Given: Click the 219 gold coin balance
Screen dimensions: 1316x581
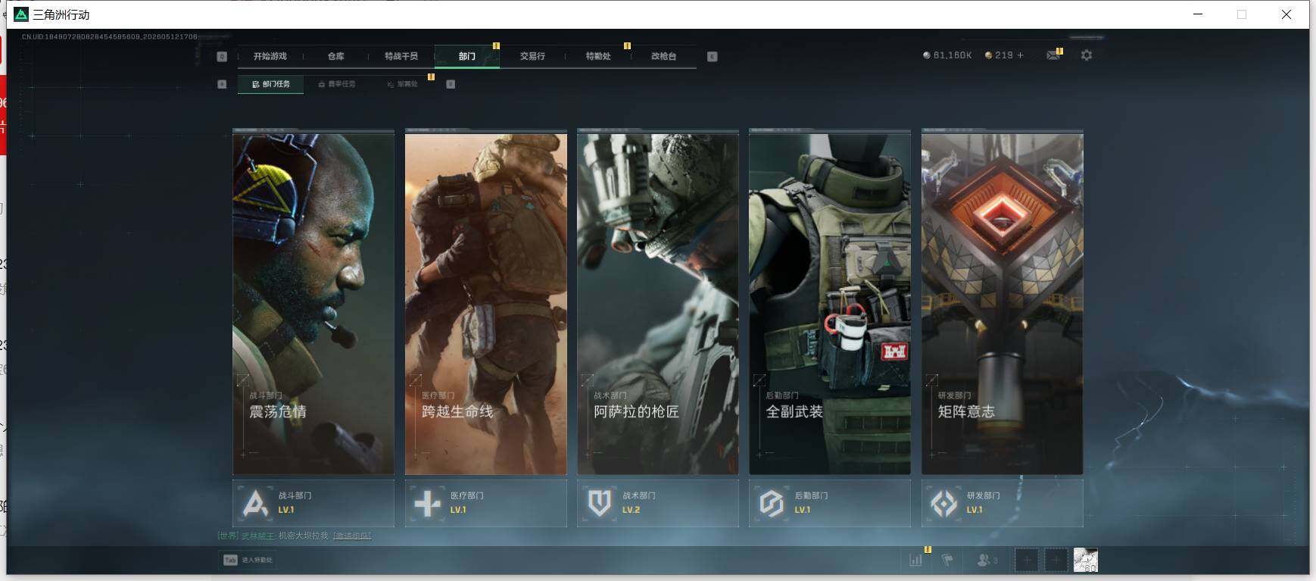Looking at the screenshot, I should point(999,55).
